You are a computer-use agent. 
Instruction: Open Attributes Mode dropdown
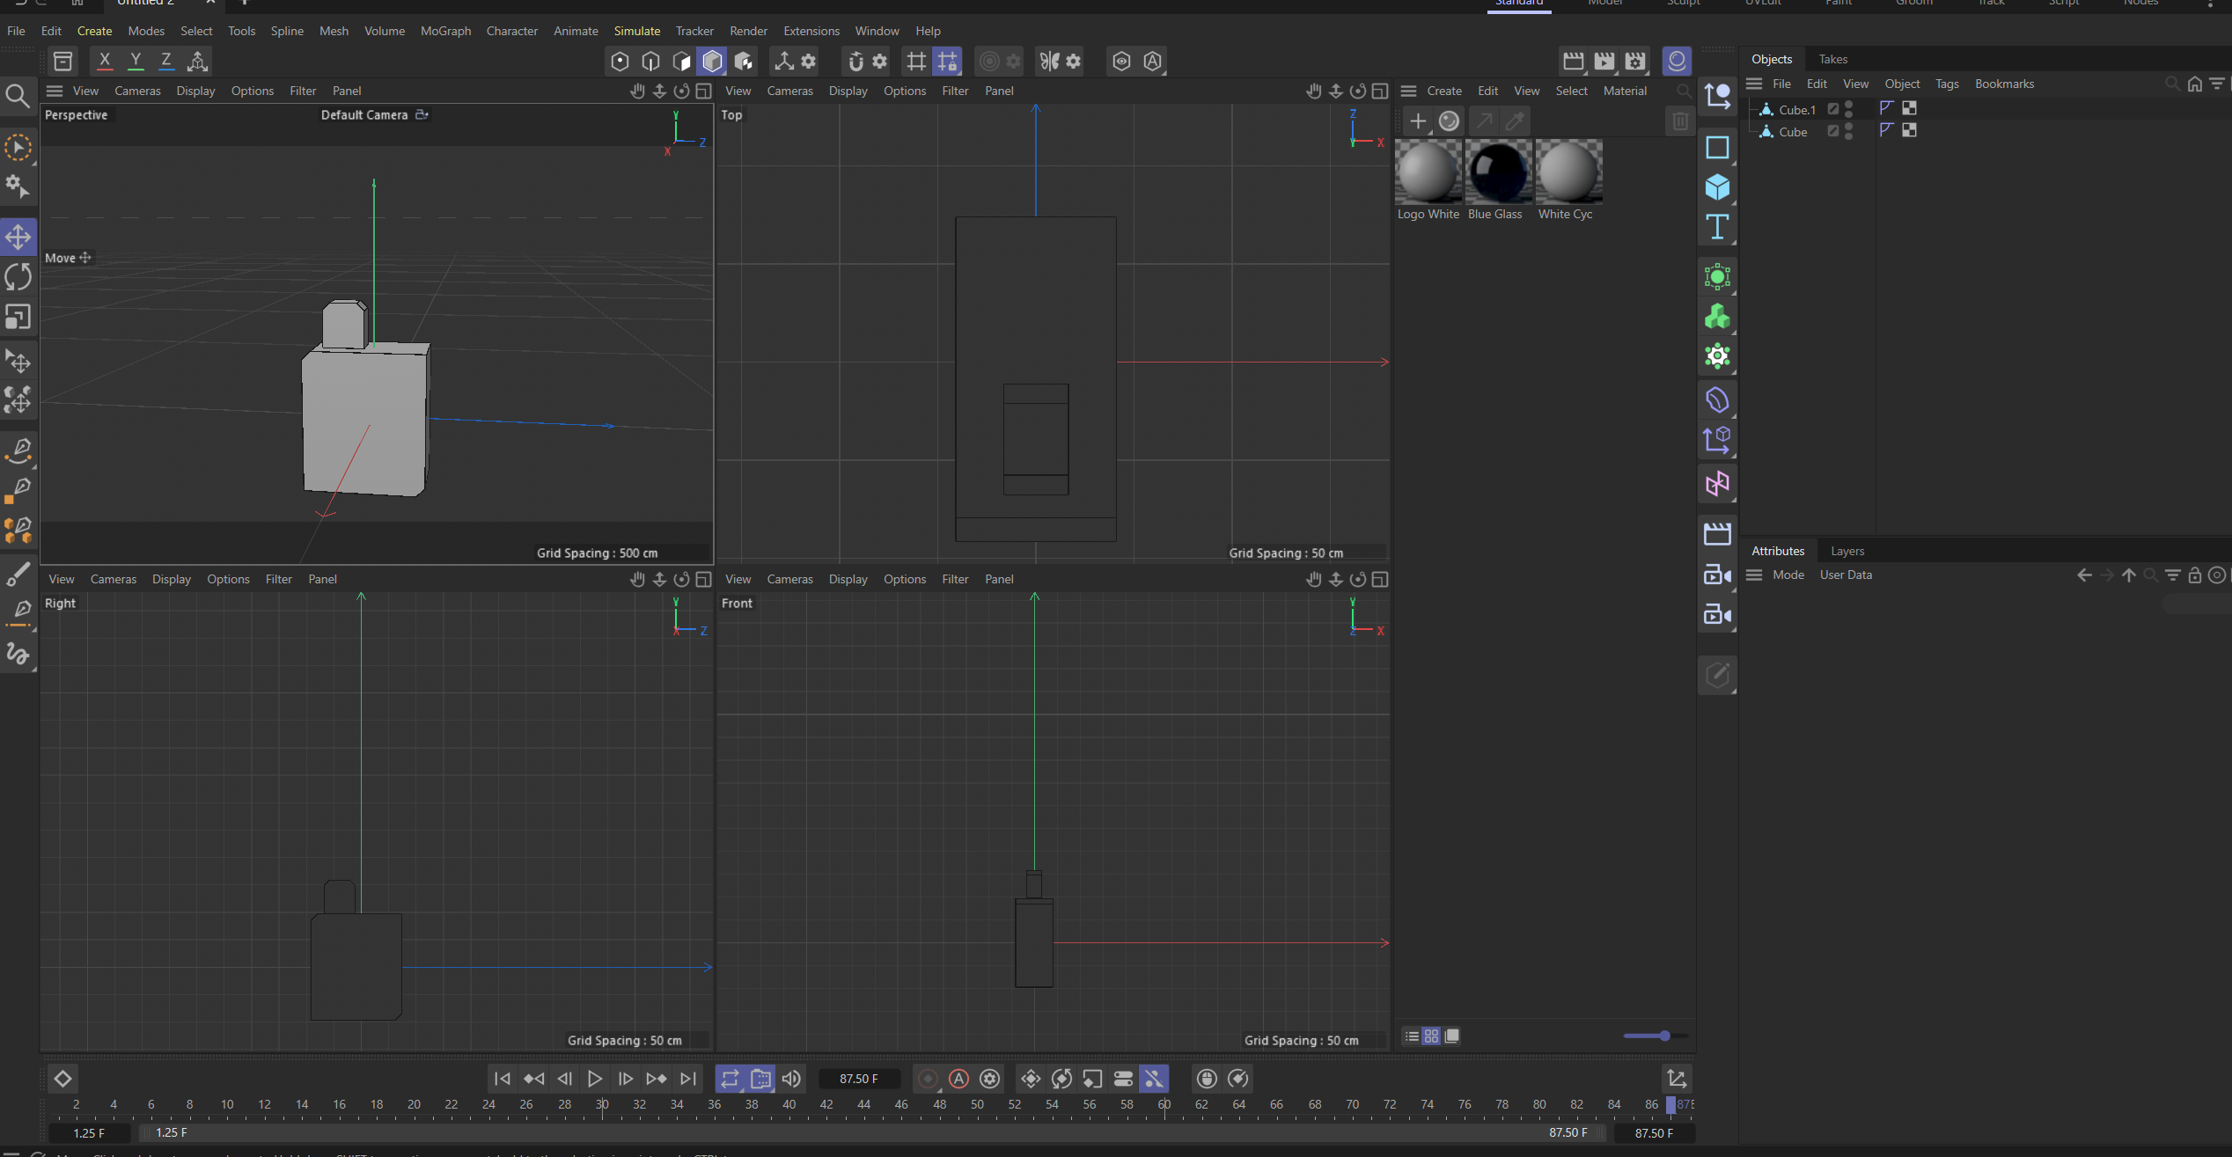pos(1788,575)
